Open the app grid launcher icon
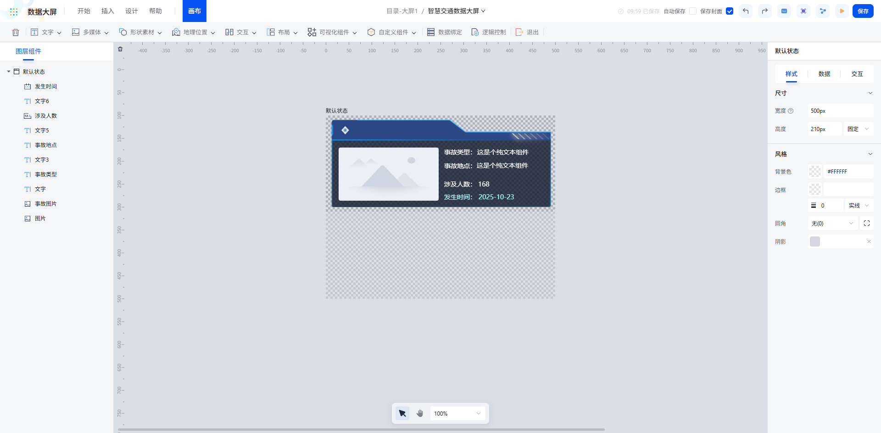The height and width of the screenshot is (433, 881). click(x=14, y=11)
